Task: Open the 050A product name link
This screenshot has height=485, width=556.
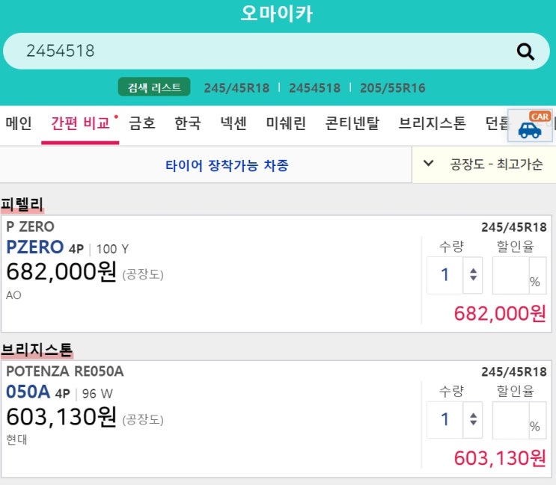Action: (x=28, y=392)
